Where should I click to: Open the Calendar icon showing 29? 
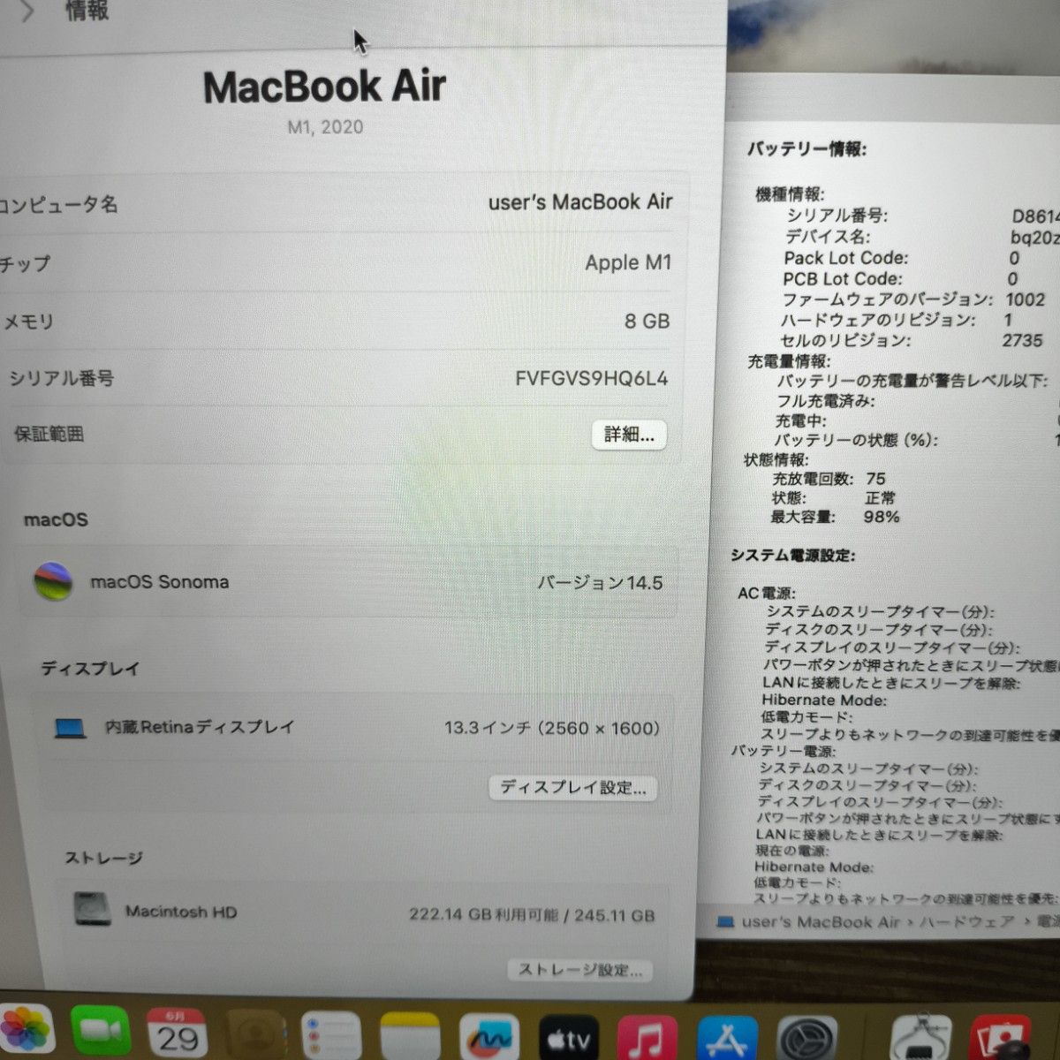(x=177, y=1033)
